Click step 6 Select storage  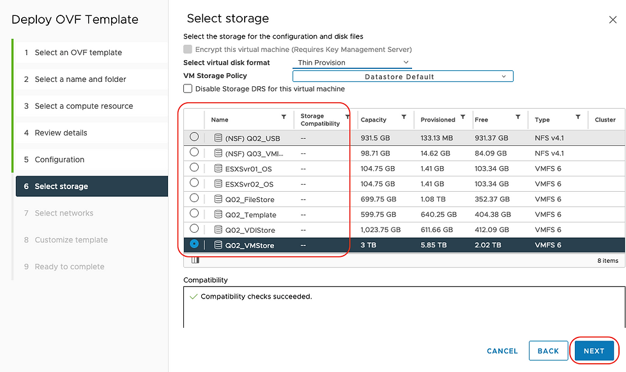[x=92, y=186]
